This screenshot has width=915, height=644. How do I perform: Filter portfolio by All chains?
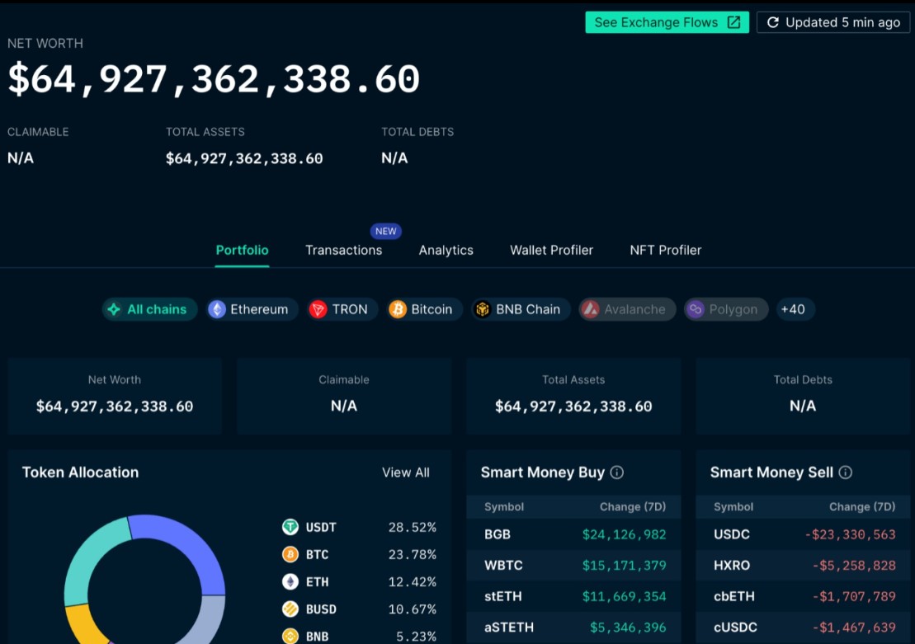[x=150, y=309]
